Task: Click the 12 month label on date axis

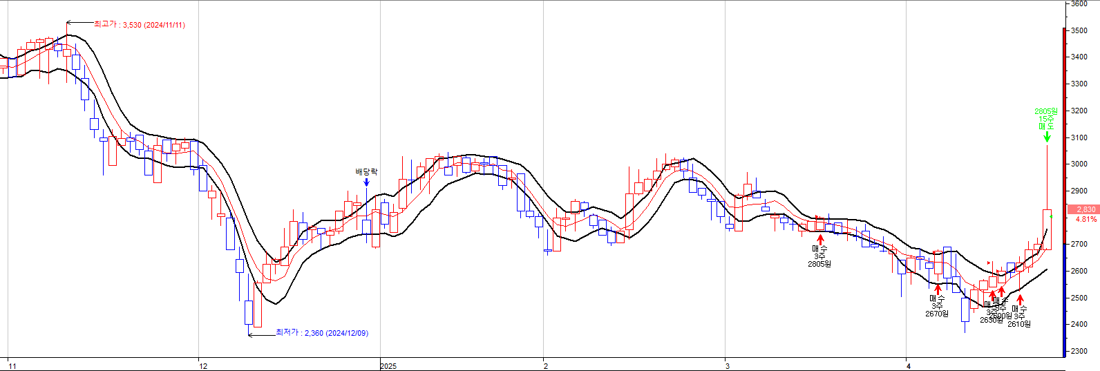Action: pos(203,366)
